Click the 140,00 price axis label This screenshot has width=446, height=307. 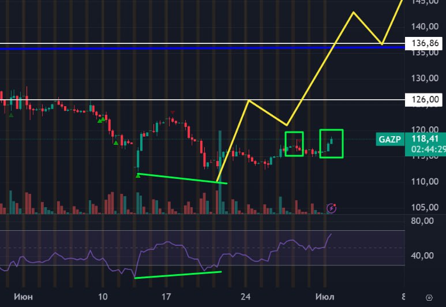[425, 27]
